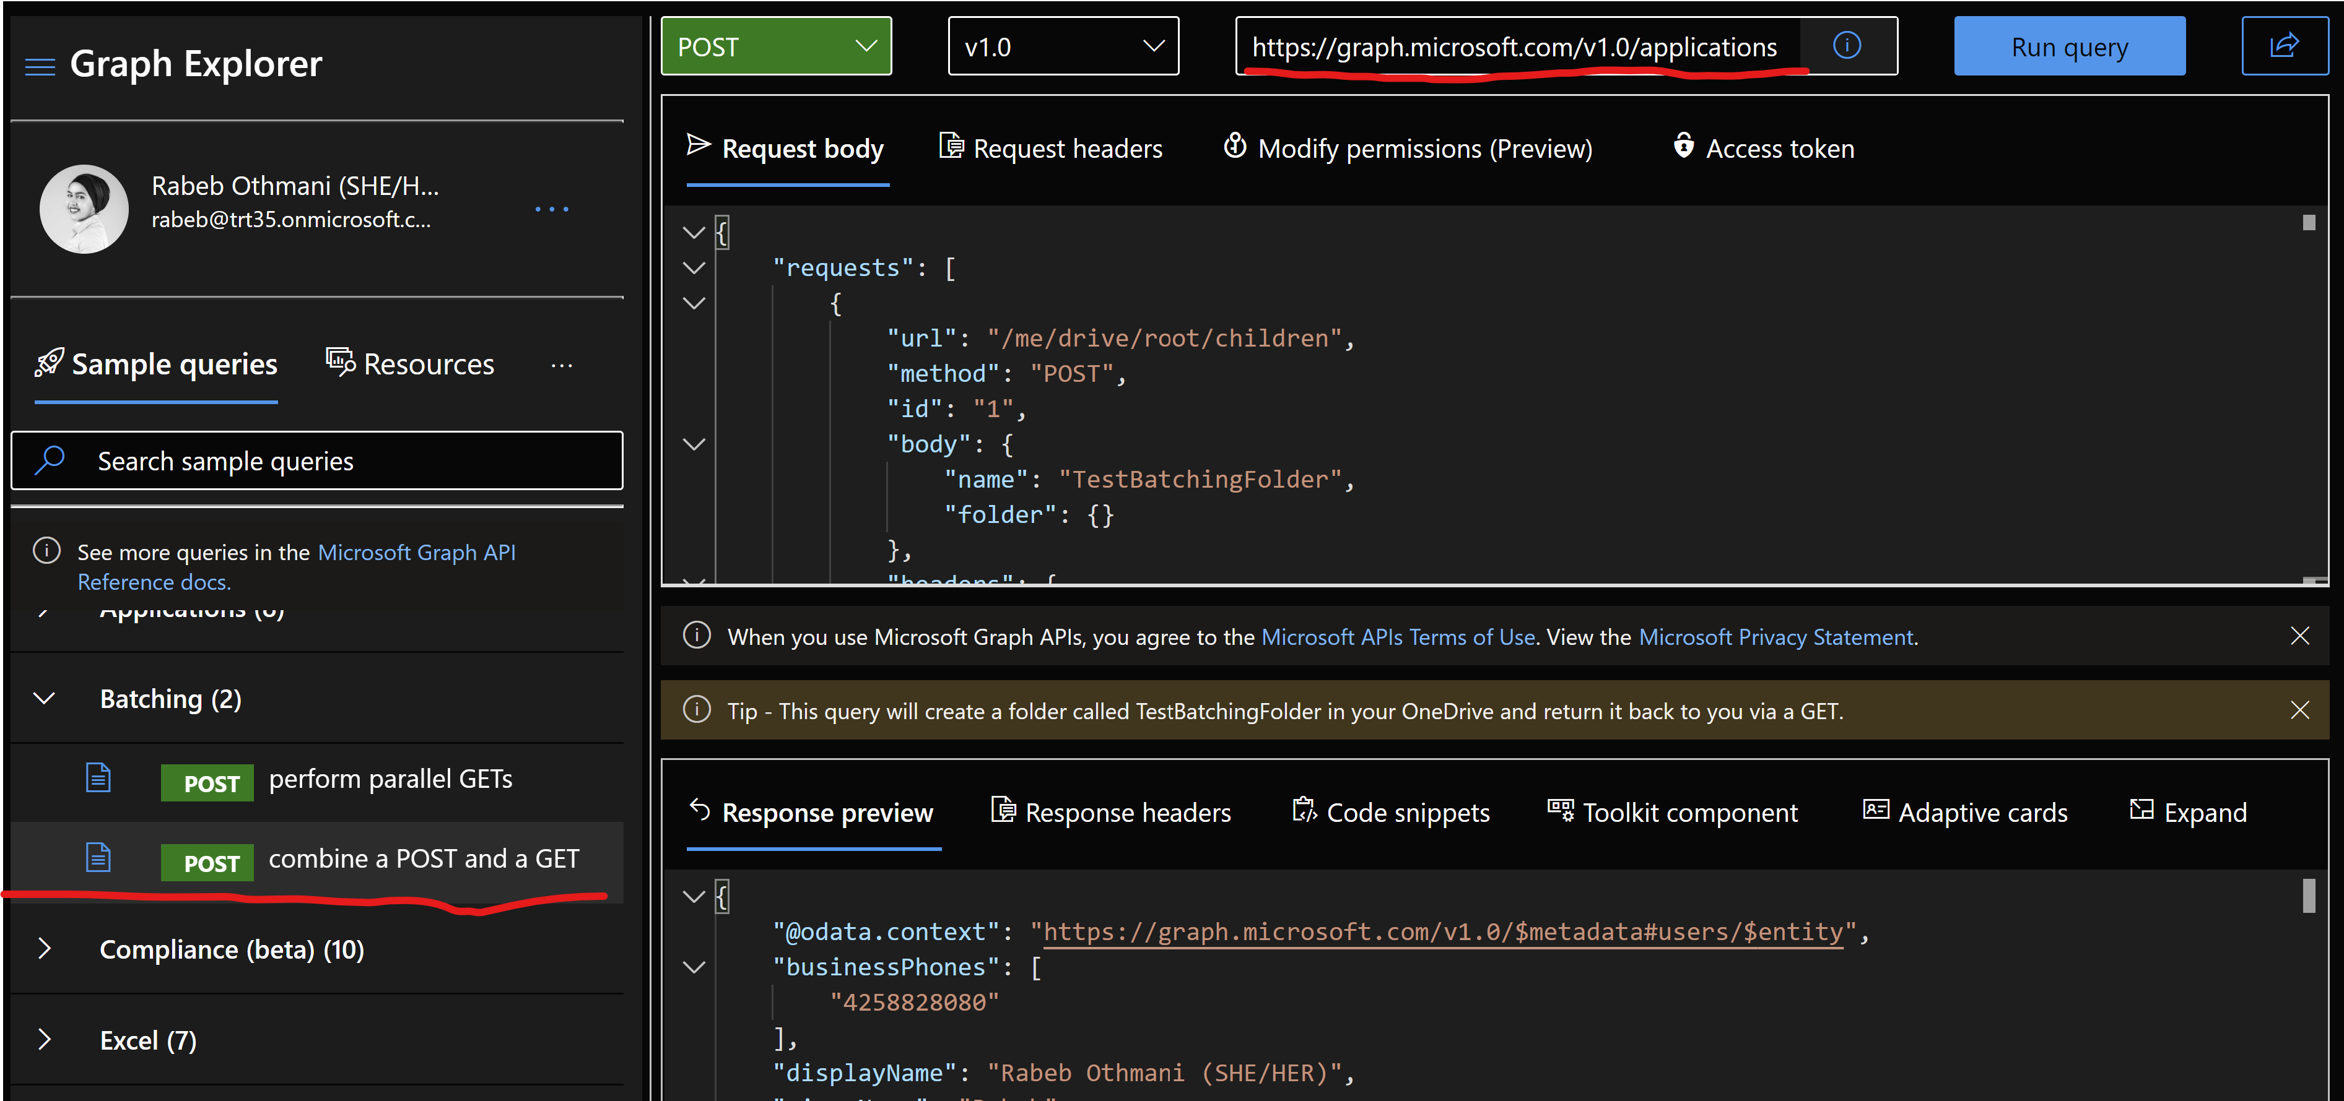
Task: Click the search magnifier in sample queries
Action: coord(50,460)
